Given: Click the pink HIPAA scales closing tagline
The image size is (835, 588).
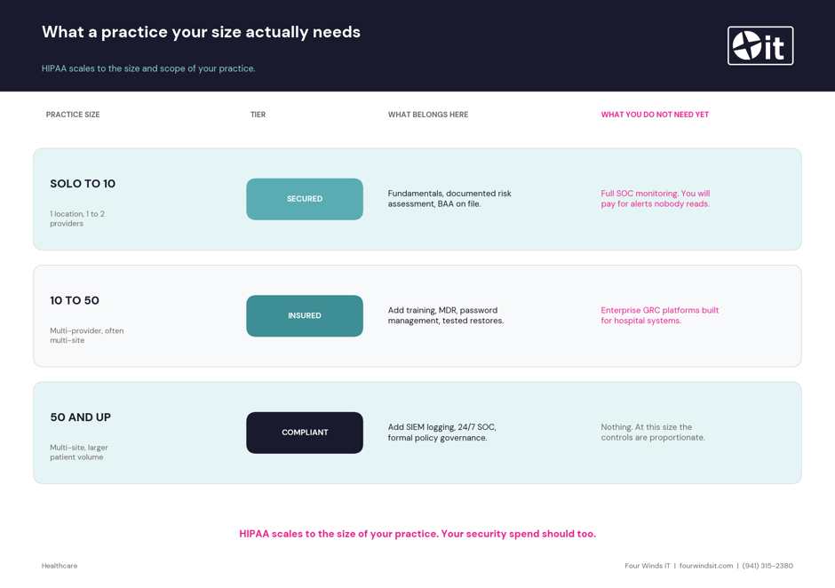Looking at the screenshot, I should [x=417, y=534].
